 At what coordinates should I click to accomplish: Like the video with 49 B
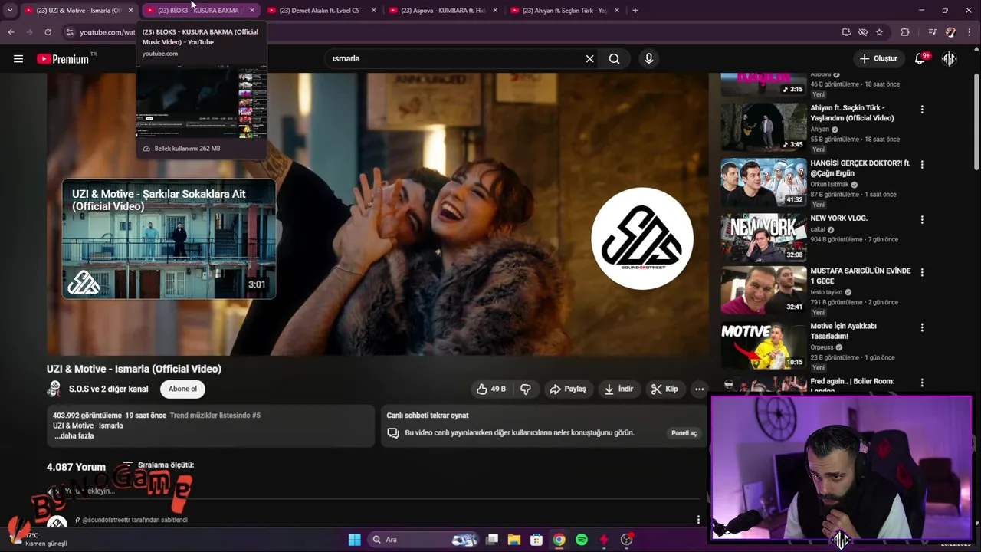coord(490,389)
